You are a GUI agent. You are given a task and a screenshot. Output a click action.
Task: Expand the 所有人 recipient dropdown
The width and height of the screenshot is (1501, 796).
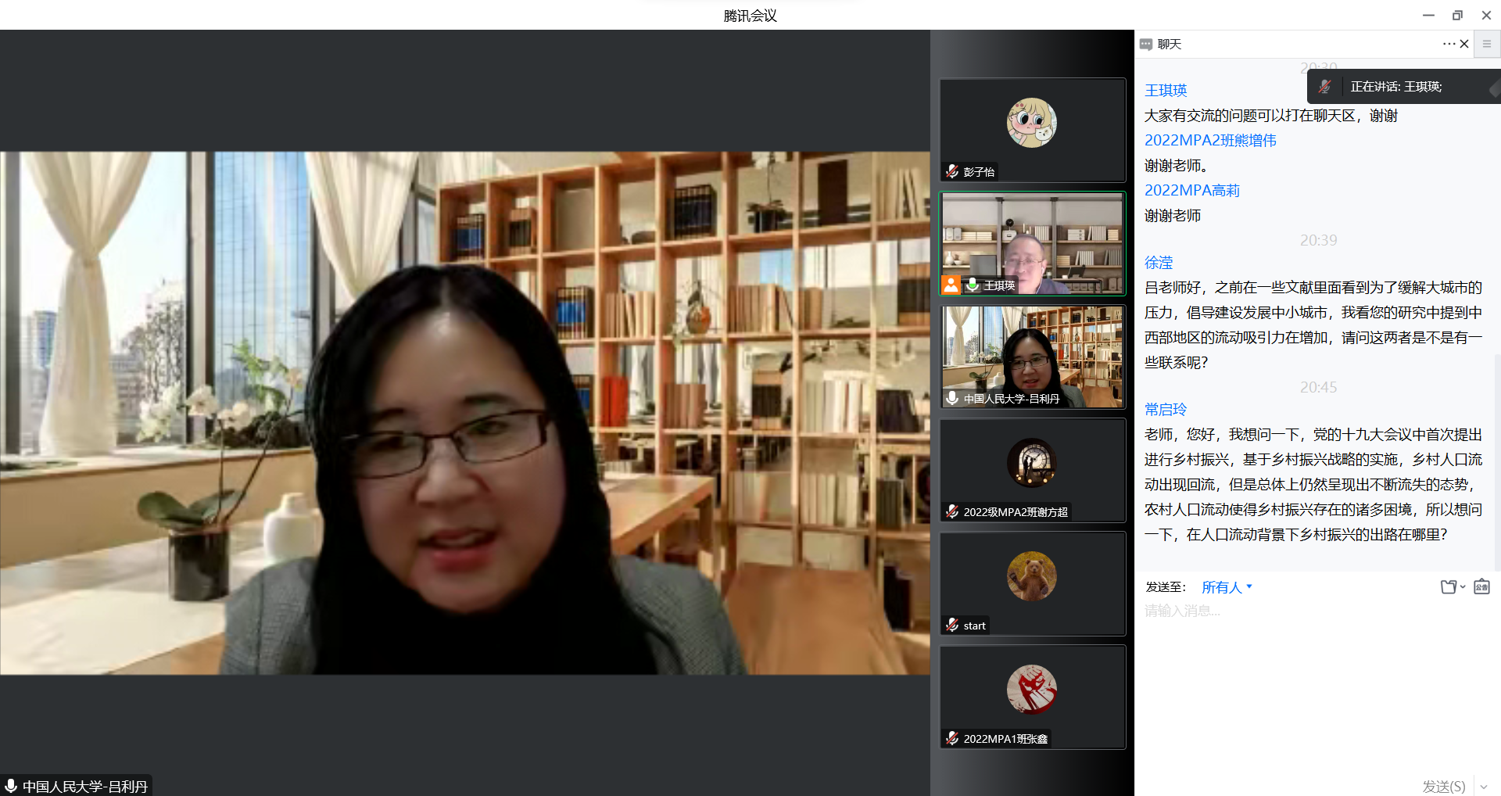[1227, 587]
